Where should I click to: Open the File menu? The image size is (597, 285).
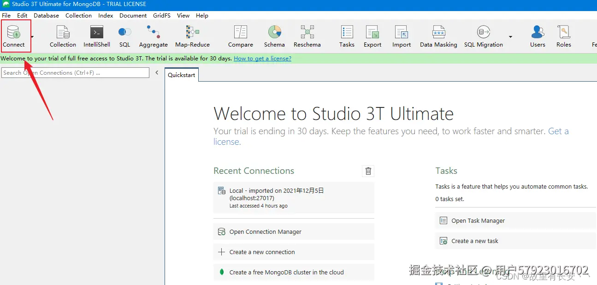tap(6, 15)
